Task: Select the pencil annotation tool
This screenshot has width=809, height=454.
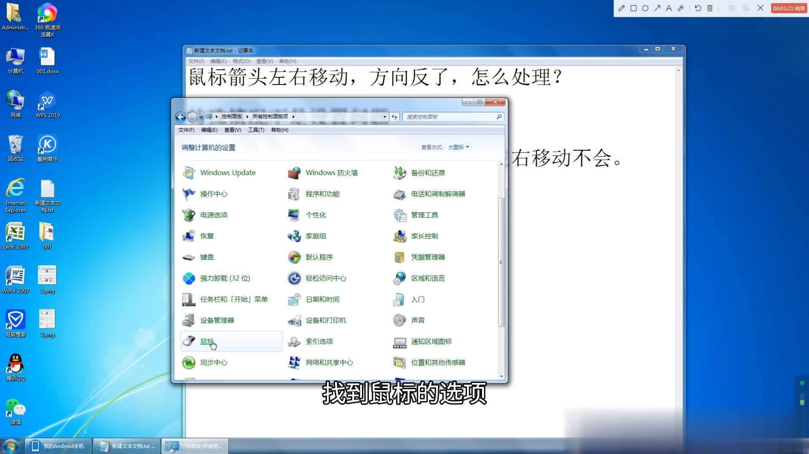Action: 621,8
